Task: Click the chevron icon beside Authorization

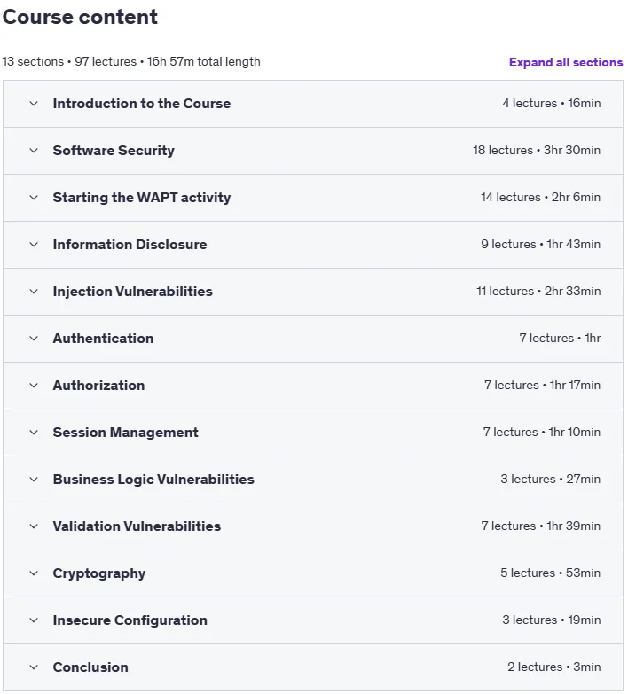Action: point(34,386)
